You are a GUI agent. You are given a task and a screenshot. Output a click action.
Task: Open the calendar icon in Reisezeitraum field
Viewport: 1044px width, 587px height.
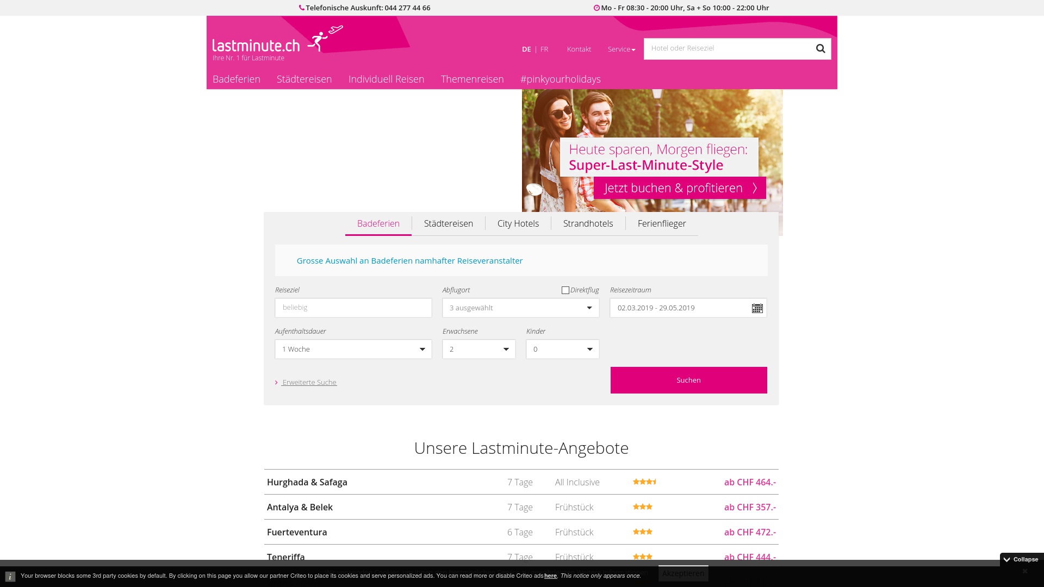757,308
